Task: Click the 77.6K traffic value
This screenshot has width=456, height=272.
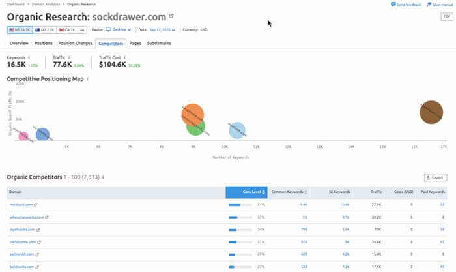Action: (63, 65)
